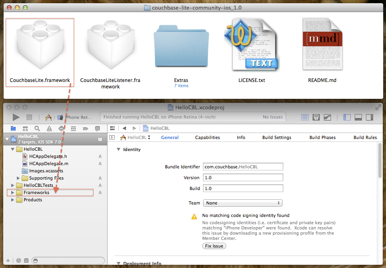The image size is (386, 268).
Task: Open the Debug navigator
Action: click(73, 129)
